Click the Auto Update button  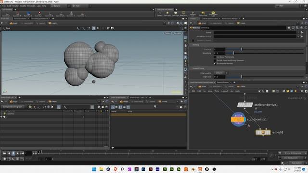(x=296, y=163)
